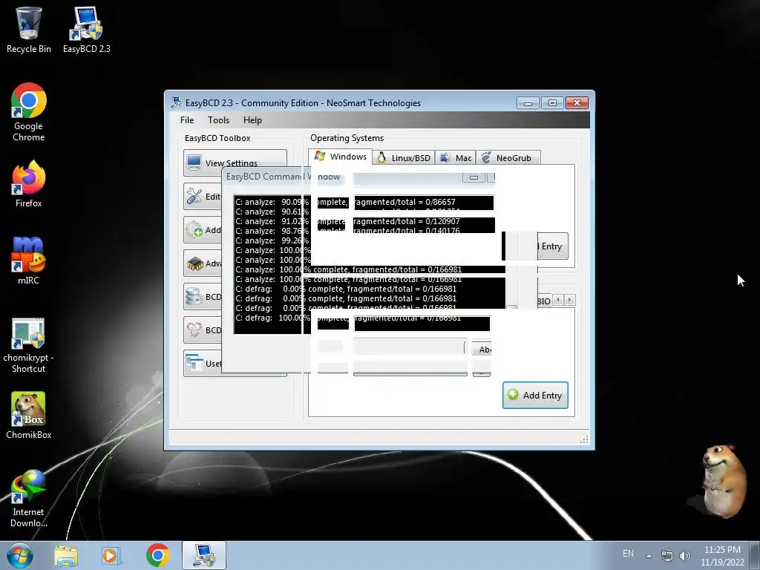
Task: Click the partially visible Abort button
Action: (482, 349)
